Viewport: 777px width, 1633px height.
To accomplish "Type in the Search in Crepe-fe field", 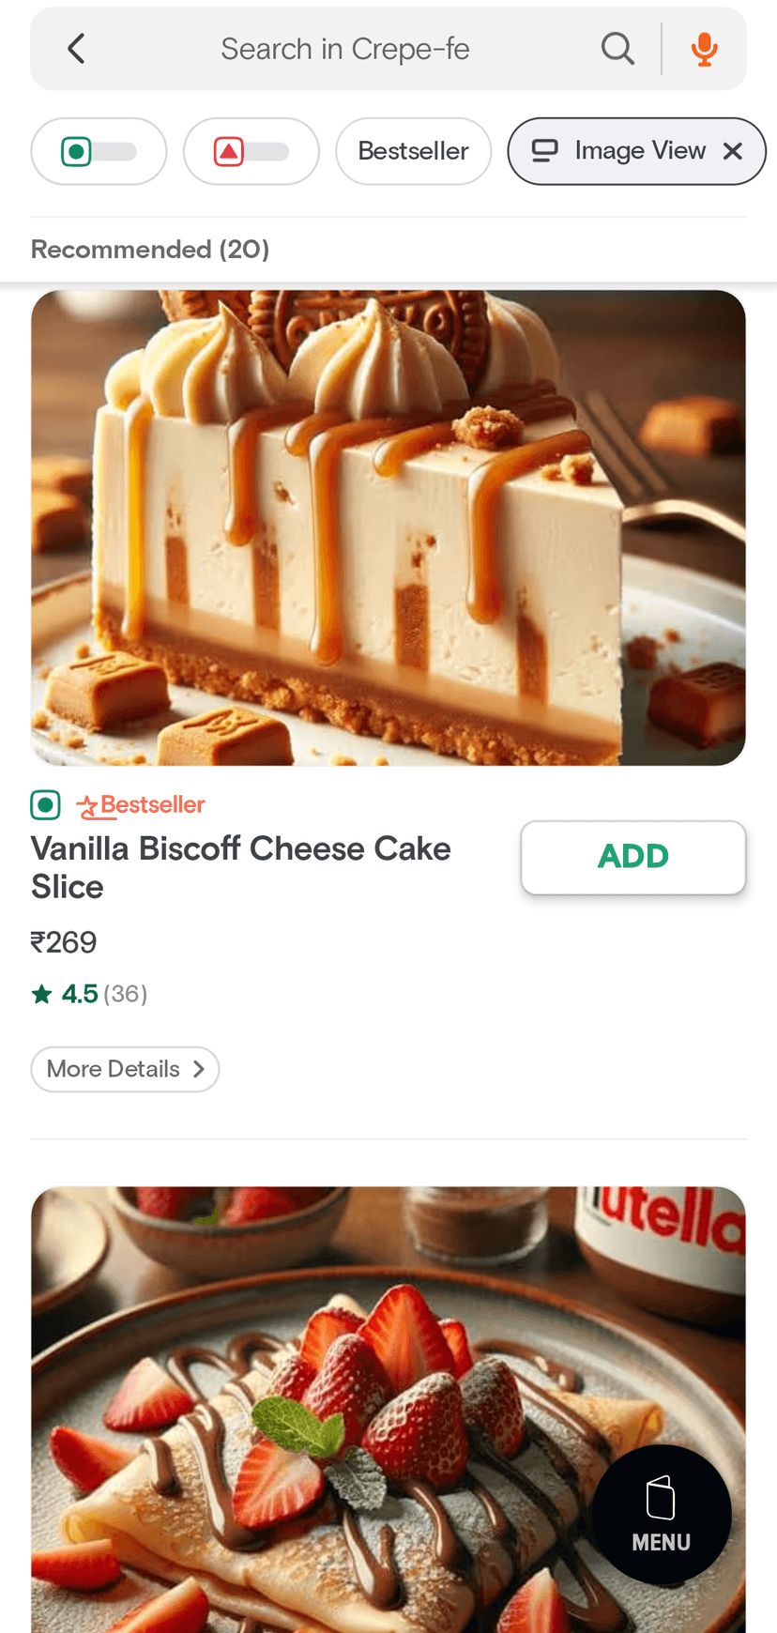I will (x=345, y=49).
